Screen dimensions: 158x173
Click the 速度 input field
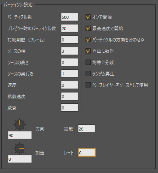70,85
